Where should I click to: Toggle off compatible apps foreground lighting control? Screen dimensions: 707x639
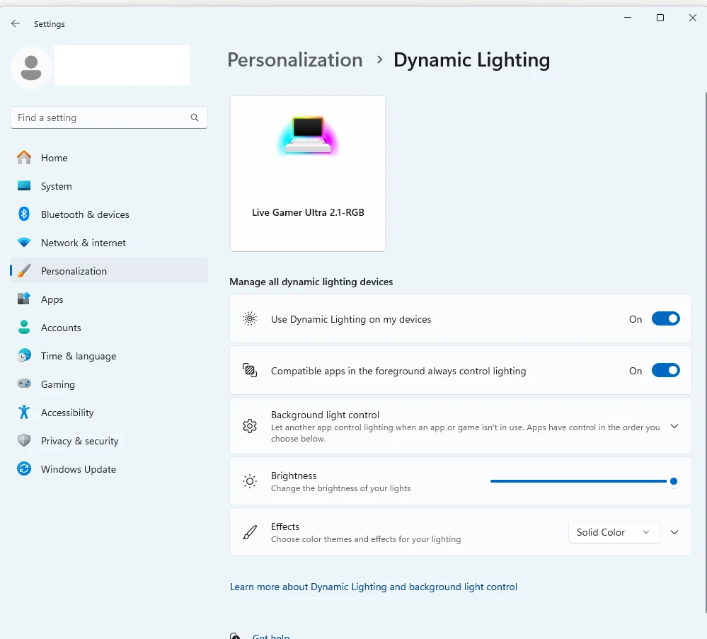tap(665, 371)
